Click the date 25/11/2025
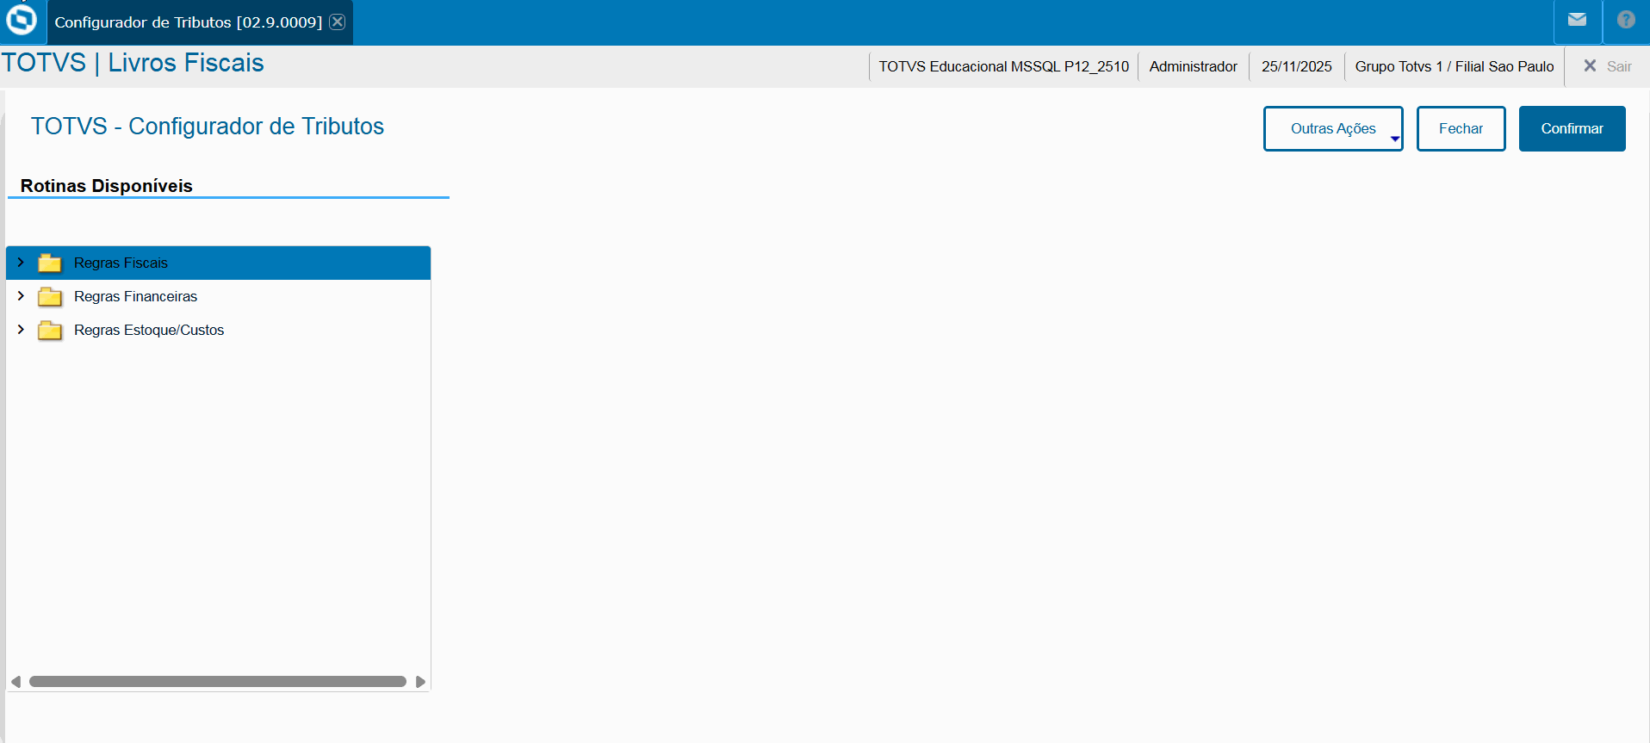 pyautogui.click(x=1296, y=66)
